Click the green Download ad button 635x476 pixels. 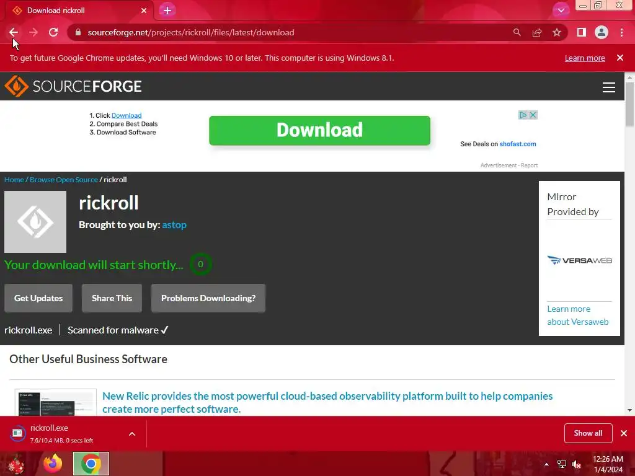[x=319, y=130]
